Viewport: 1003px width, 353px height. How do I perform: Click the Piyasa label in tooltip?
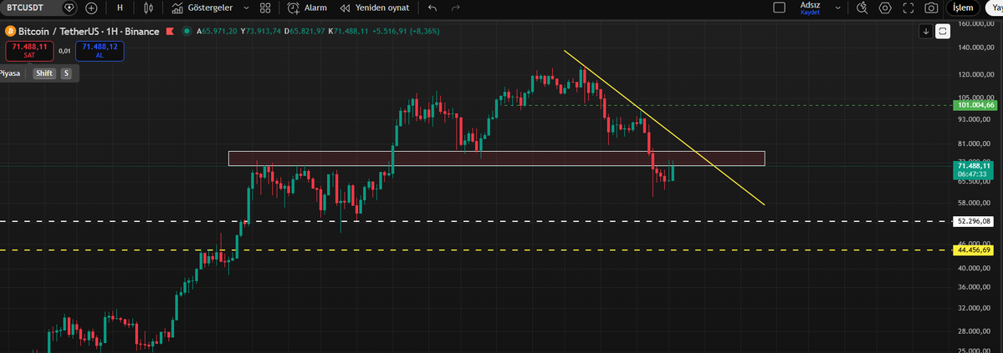9,73
